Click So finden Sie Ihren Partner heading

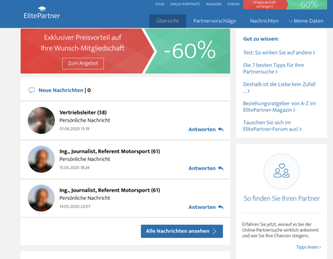(x=281, y=198)
